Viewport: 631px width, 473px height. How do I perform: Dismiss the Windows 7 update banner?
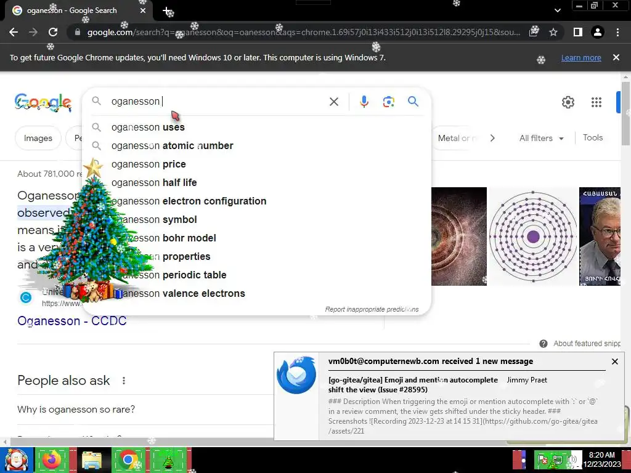tap(616, 57)
